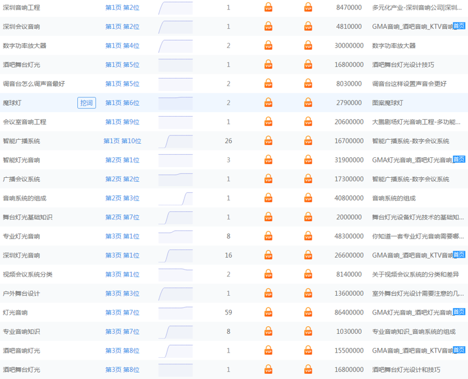The height and width of the screenshot is (379, 468).
Task: Open the left VIP lock icon in the 专业音响知识 row
Action: 268,331
